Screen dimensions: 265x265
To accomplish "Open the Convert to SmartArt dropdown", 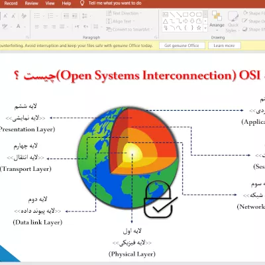I will click(x=129, y=29).
